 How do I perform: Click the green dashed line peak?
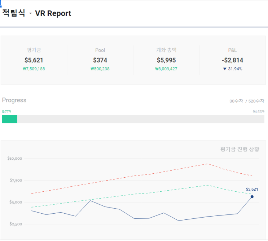coord(207,185)
